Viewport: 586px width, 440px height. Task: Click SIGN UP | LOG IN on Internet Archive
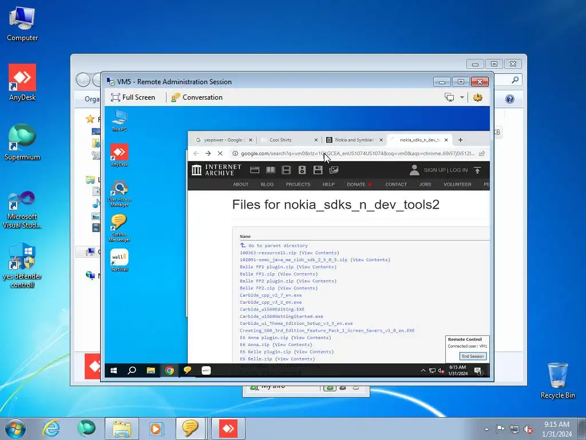pyautogui.click(x=445, y=170)
